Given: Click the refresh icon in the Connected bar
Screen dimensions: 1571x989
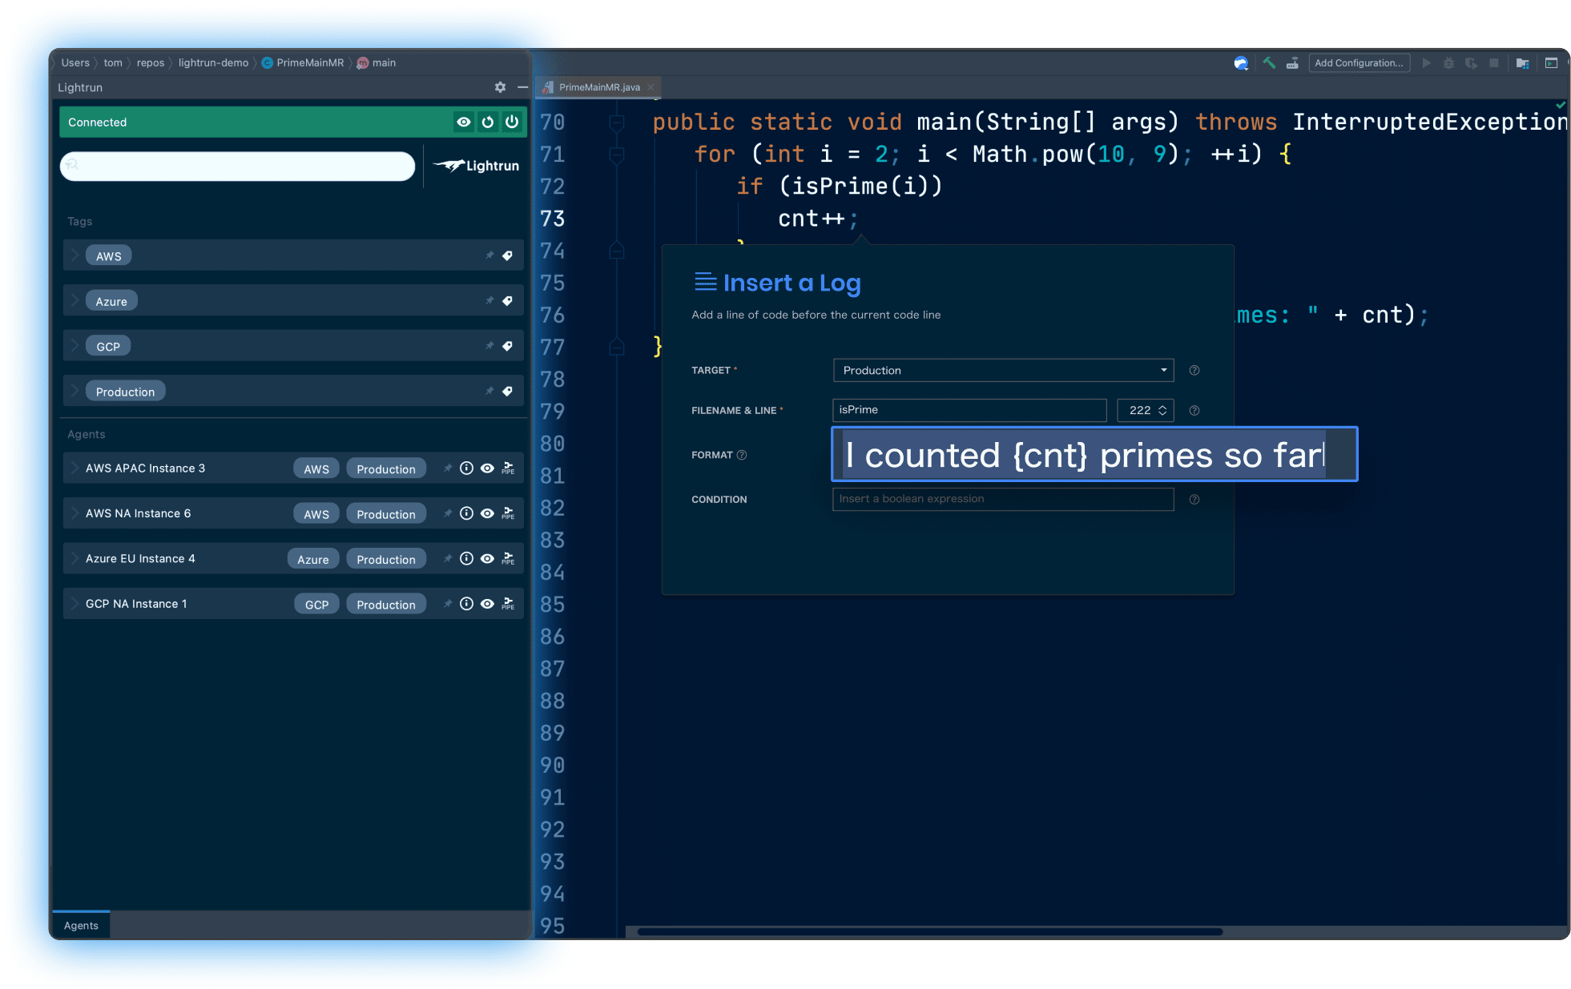Looking at the screenshot, I should tap(488, 122).
